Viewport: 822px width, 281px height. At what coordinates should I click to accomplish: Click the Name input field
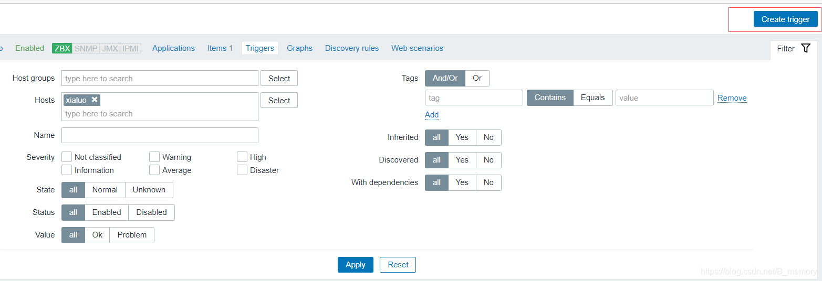pos(160,135)
